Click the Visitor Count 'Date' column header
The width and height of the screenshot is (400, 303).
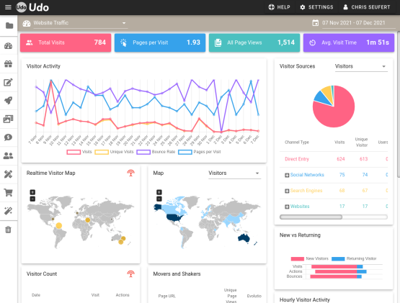click(x=36, y=295)
